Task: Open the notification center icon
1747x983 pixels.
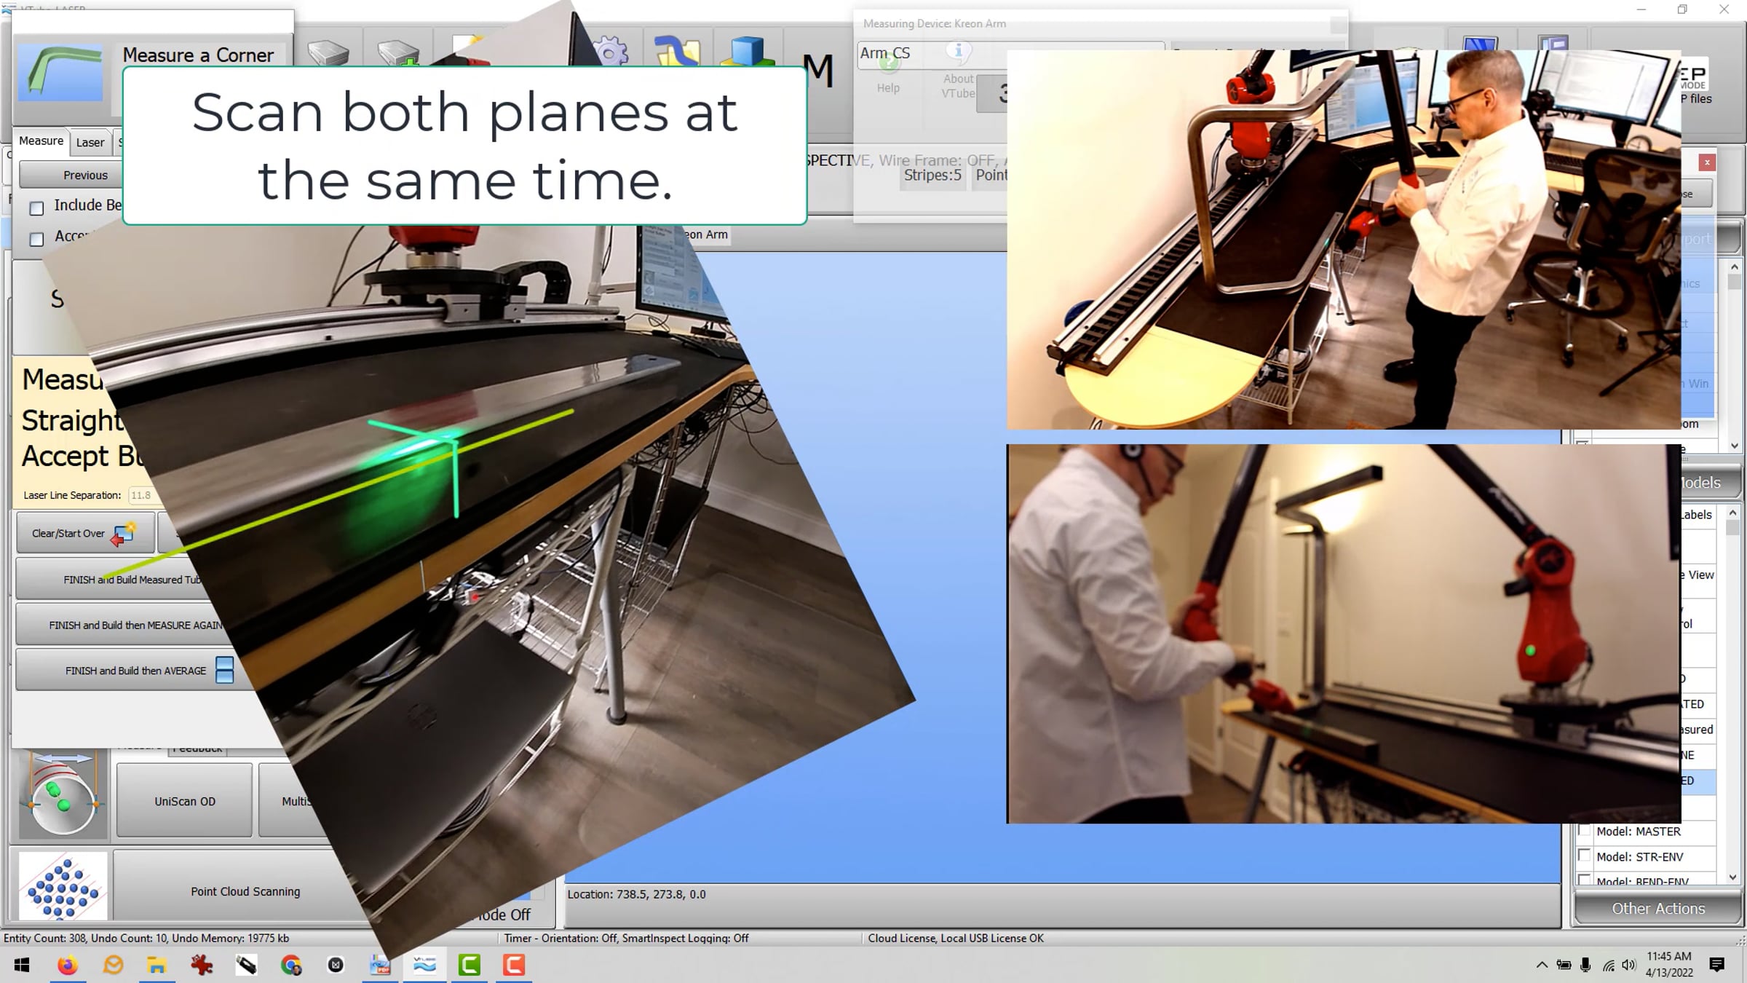Action: tap(1717, 966)
